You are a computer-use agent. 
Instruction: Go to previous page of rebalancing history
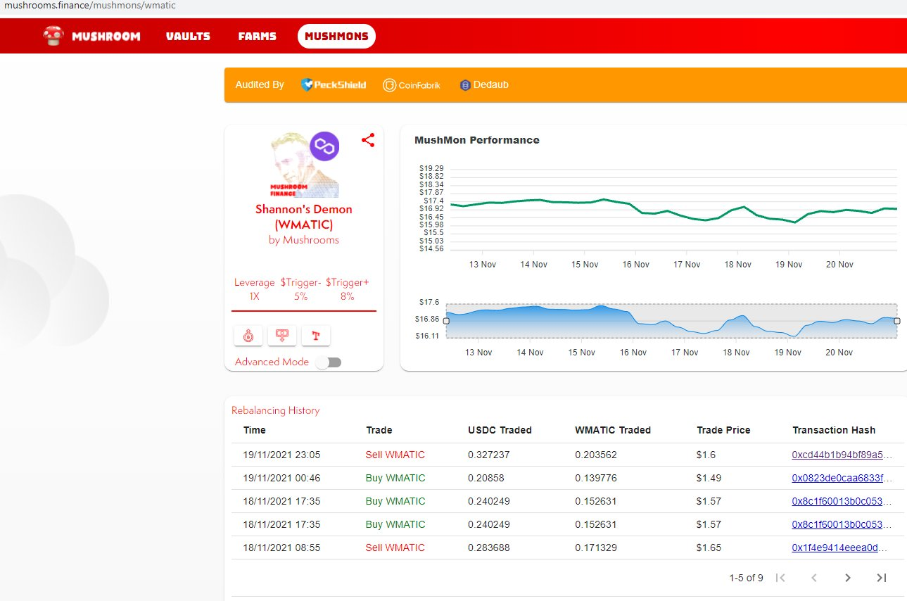coord(814,578)
